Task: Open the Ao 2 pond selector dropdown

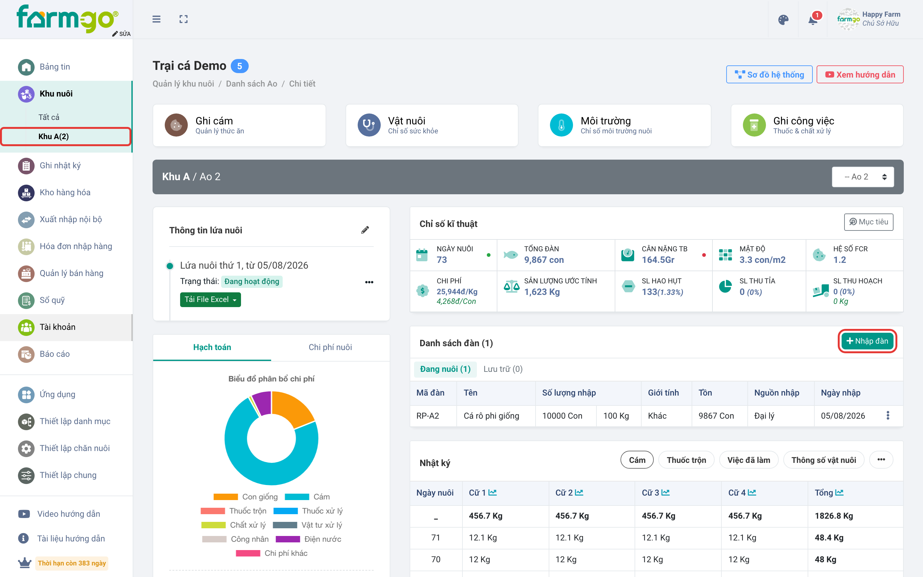Action: coord(863,177)
